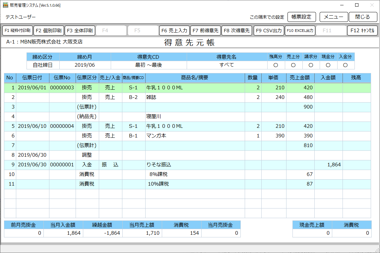
Task: Click the 当月売上額 value 1,710
Action: tap(142, 233)
